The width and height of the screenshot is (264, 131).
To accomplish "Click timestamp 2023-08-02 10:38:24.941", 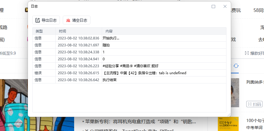I will (79, 59).
